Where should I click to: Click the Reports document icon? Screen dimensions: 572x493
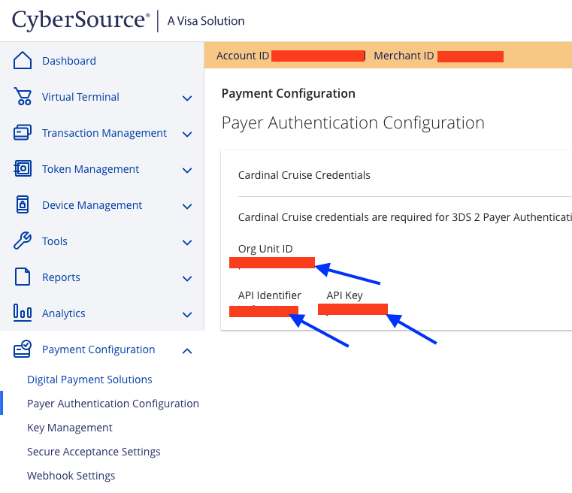23,277
